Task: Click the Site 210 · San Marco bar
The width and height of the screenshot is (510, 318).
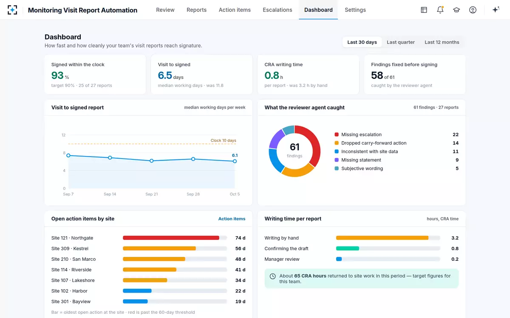Action: [x=154, y=259]
